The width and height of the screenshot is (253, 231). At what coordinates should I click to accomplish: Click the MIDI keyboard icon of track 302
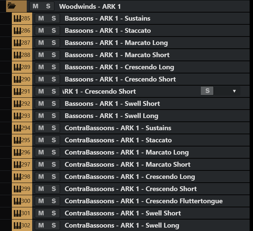17,225
